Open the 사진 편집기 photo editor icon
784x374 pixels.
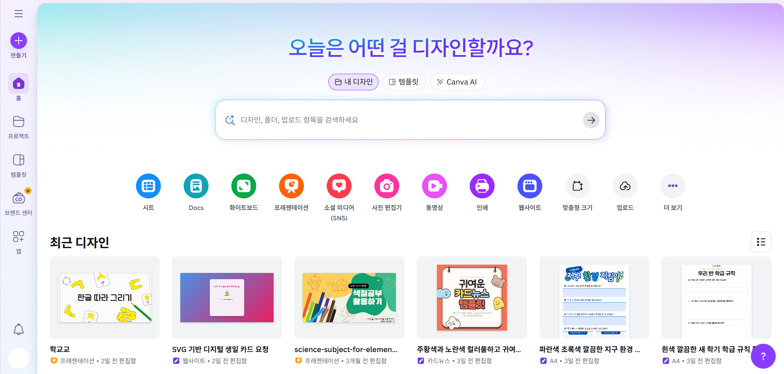pos(387,186)
